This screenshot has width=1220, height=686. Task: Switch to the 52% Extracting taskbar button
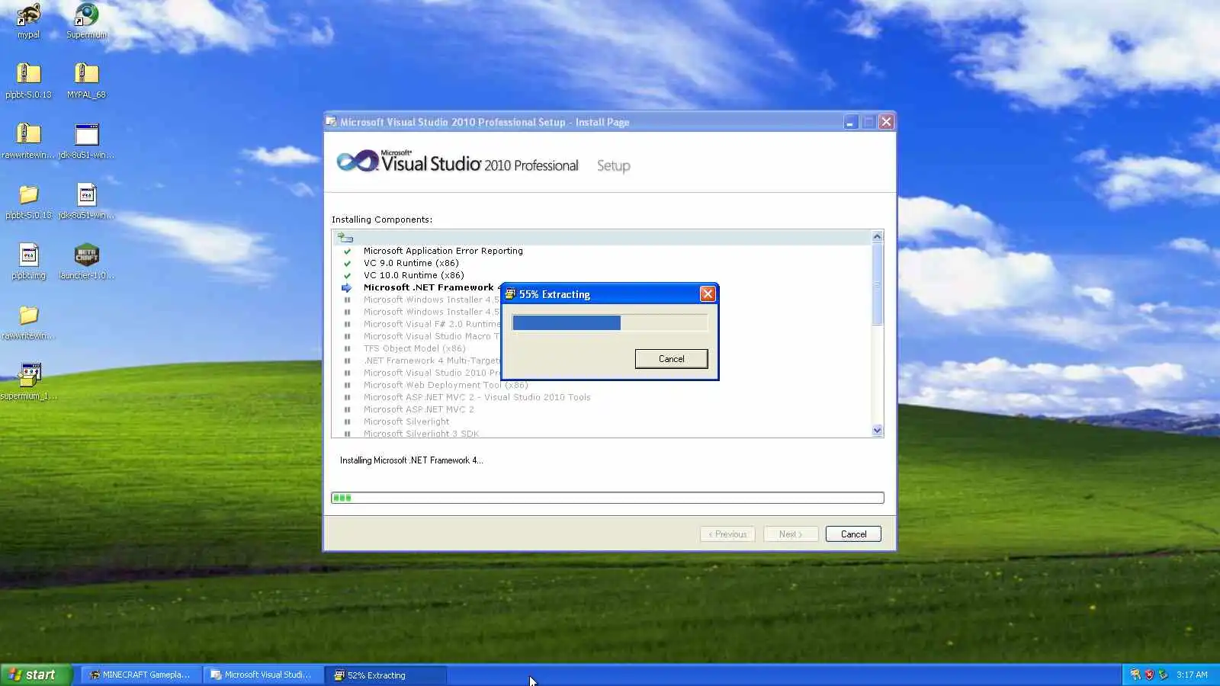pyautogui.click(x=386, y=675)
